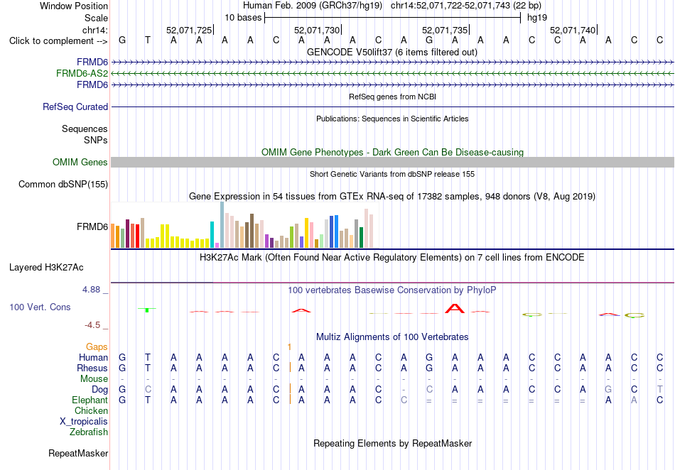
Task: Select the Dog alignment row label
Action: coord(100,390)
